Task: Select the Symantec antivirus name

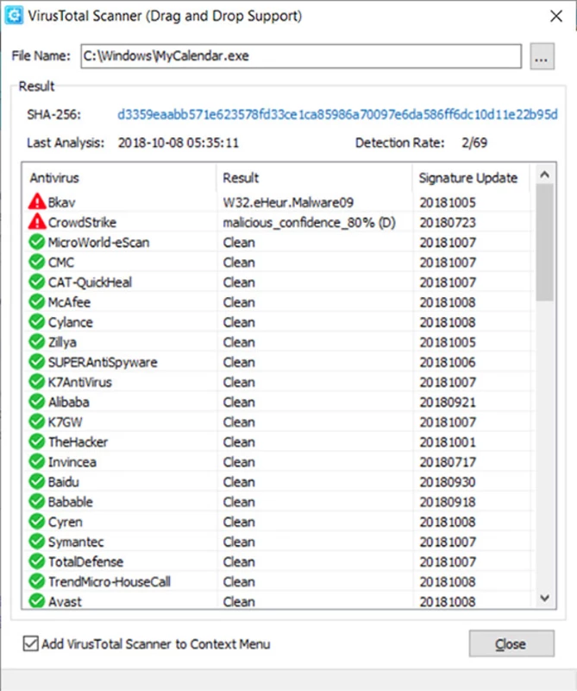Action: point(76,542)
